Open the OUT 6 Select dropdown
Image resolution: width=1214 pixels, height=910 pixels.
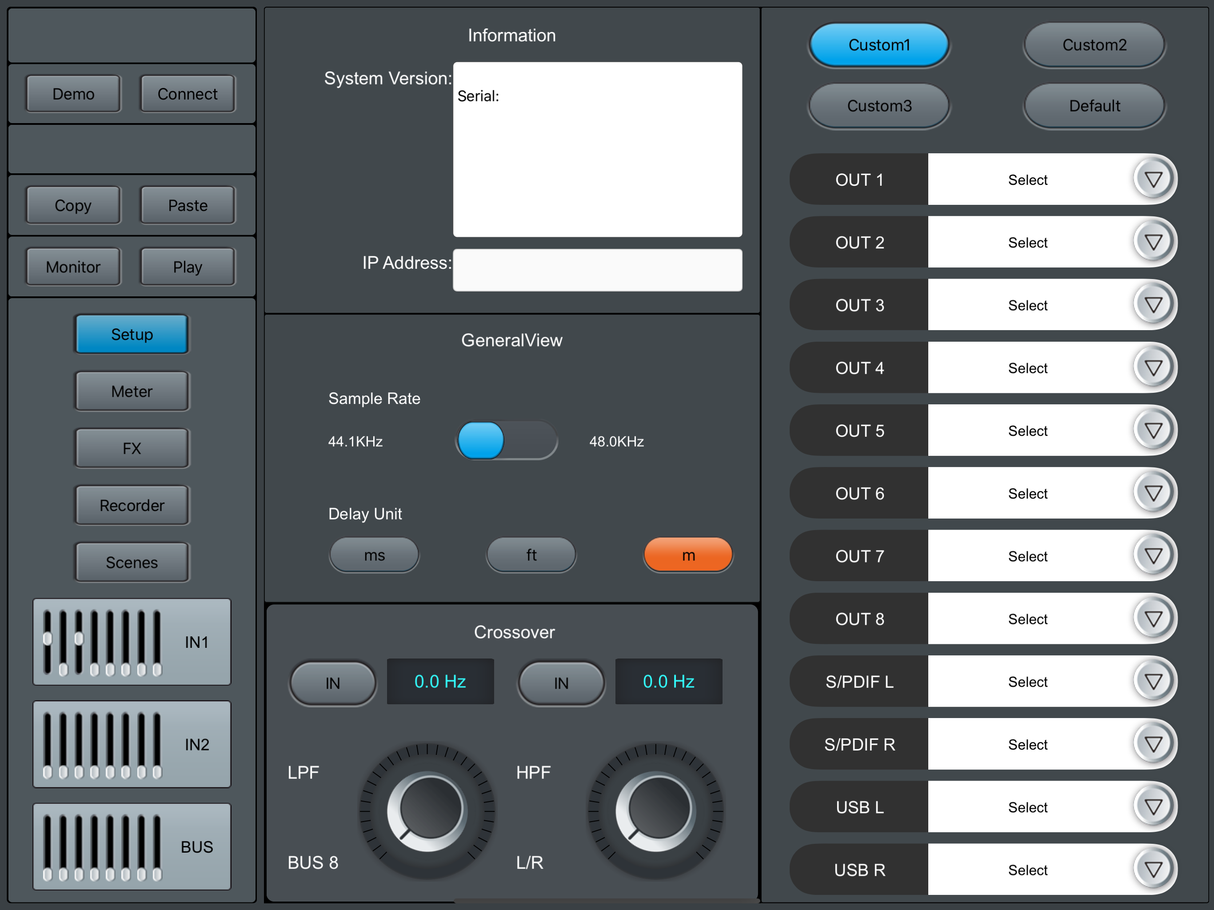pos(1028,493)
